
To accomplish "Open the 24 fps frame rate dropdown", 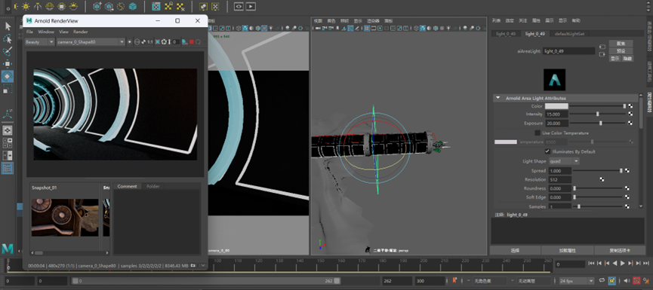I will [576, 281].
